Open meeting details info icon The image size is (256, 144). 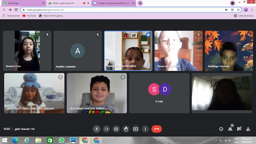tap(221, 129)
